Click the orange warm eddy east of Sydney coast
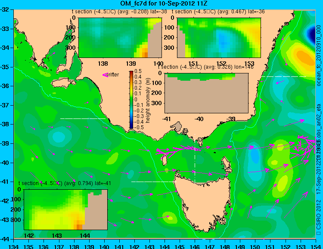 [304, 57]
